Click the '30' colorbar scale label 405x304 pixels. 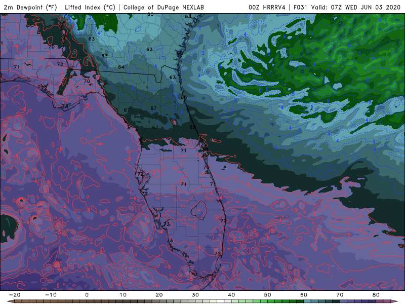(195, 295)
